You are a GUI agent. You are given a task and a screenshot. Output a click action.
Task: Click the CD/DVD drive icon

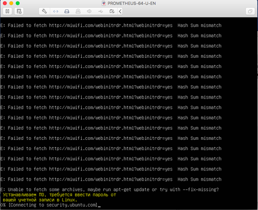coord(78,11)
